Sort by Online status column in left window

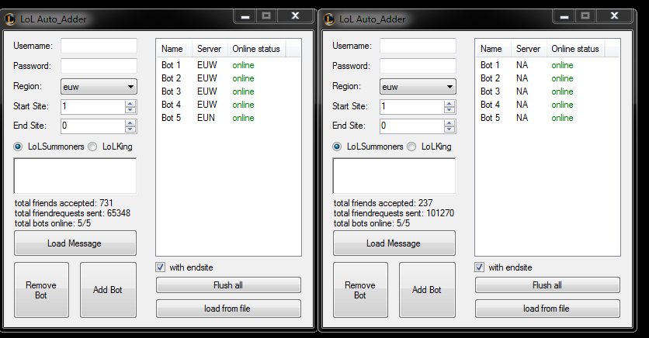coord(257,49)
